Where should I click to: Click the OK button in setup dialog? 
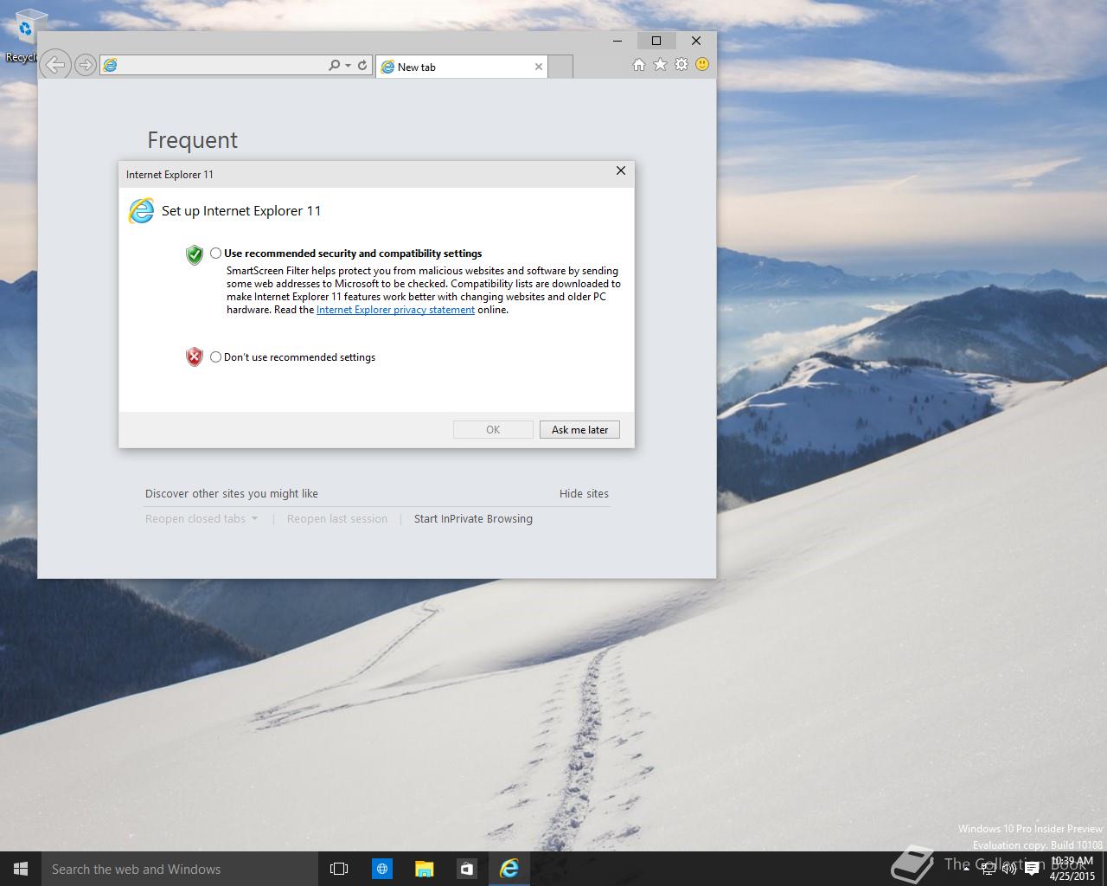tap(493, 429)
